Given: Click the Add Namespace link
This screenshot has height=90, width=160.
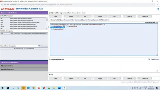Looking at the screenshot, I should point(43,46).
